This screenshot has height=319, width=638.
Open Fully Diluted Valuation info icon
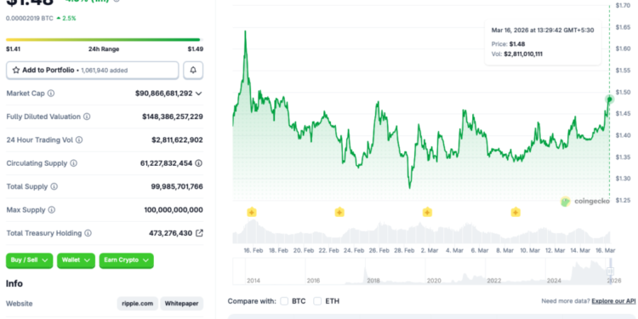87,117
